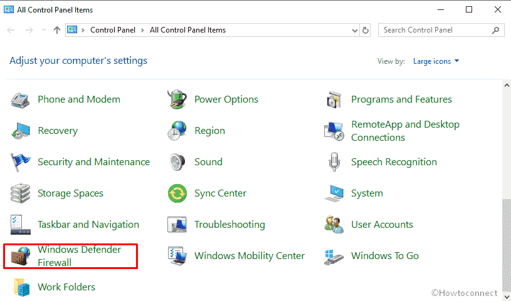This screenshot has height=301, width=511.
Task: Open the Phone and Modem link
Action: [x=79, y=99]
